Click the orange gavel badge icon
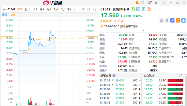Screen dimensions: 187x106 coord(149,9)
